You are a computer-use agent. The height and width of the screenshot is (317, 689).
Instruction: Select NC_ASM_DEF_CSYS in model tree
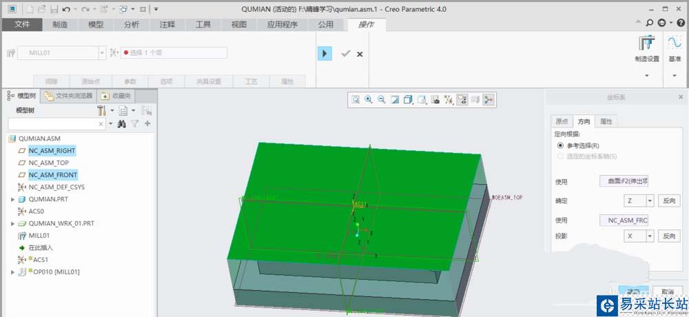[x=56, y=187]
